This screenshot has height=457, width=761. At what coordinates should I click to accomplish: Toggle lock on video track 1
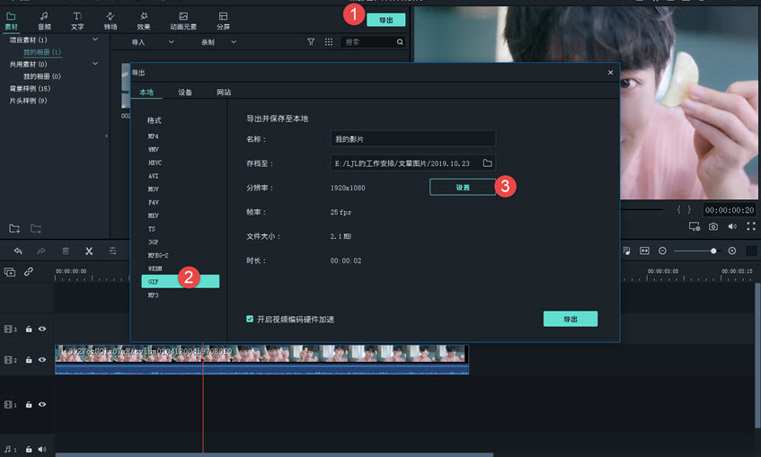pyautogui.click(x=29, y=405)
